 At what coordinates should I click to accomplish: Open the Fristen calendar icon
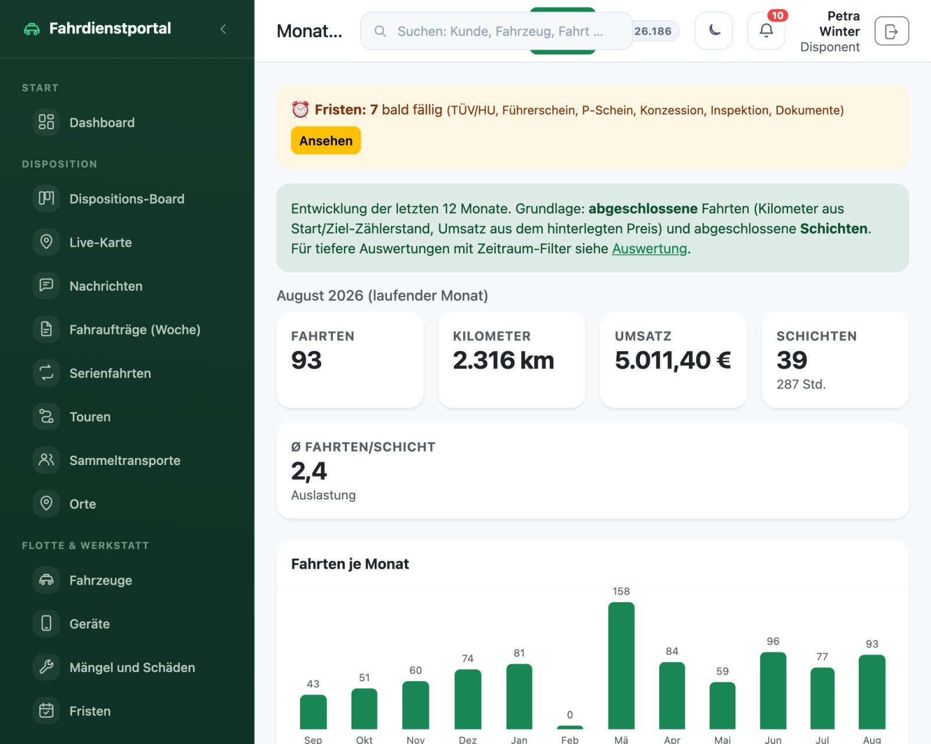click(47, 710)
